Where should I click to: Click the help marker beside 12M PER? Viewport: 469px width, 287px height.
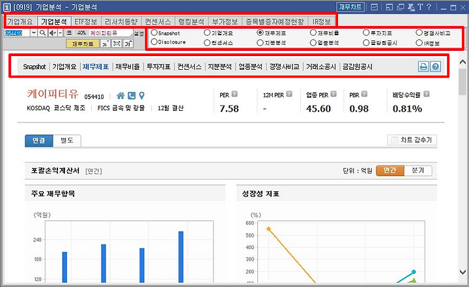point(289,94)
